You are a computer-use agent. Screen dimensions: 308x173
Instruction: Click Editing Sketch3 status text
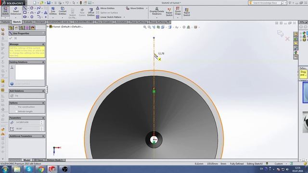tap(255, 163)
